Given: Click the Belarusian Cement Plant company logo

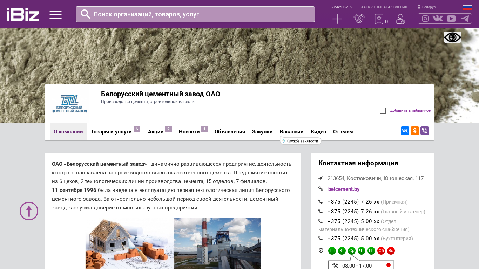Looking at the screenshot, I should [x=69, y=104].
